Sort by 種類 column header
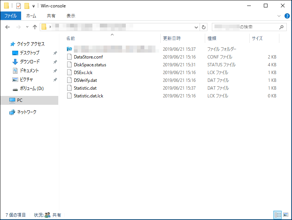The width and height of the screenshot is (292, 220). click(212, 39)
